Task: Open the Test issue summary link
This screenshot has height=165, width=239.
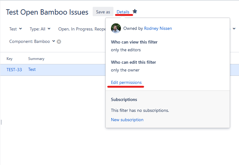Action: coord(32,70)
